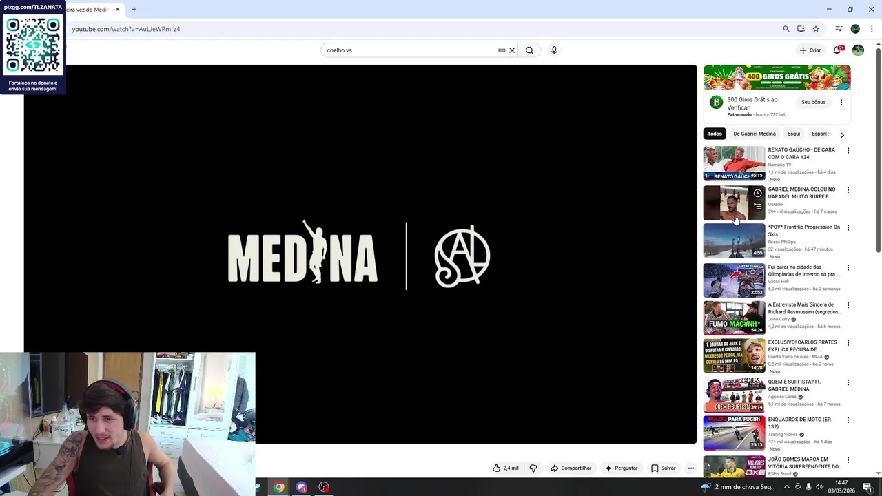The width and height of the screenshot is (882, 496).
Task: Click the Perguntar button
Action: [x=622, y=468]
